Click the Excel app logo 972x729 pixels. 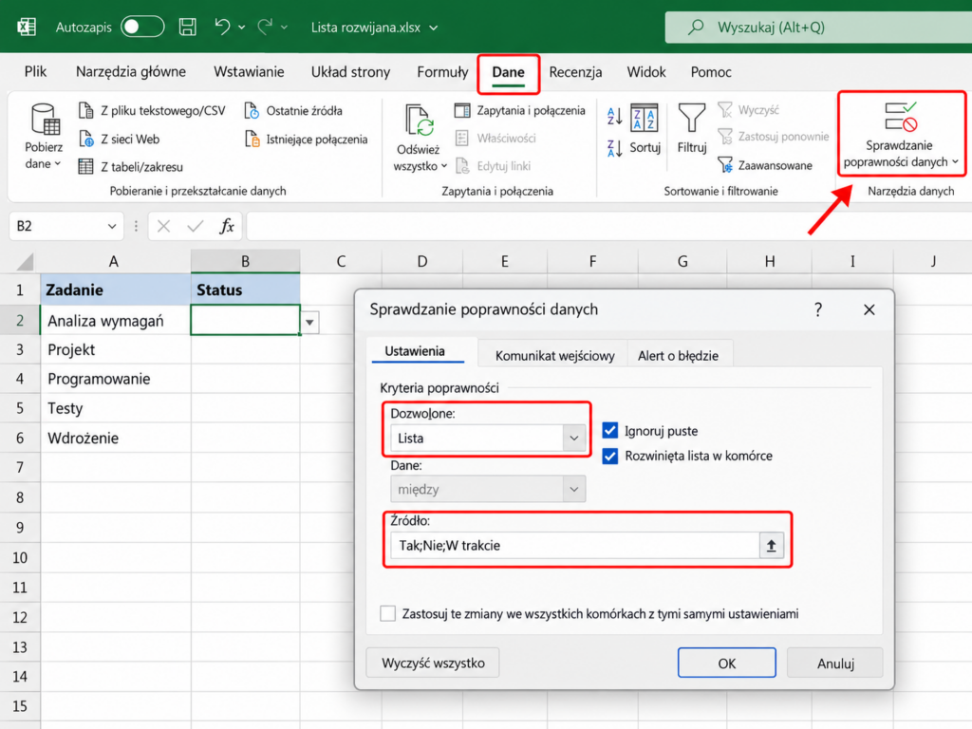pos(26,27)
